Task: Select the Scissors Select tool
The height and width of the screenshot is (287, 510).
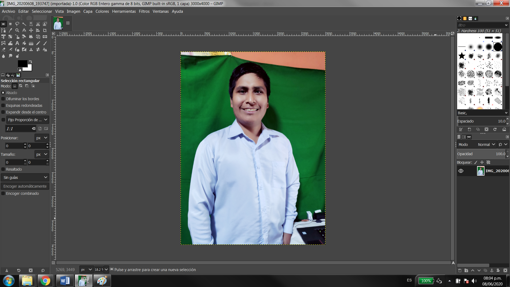Action: point(38,24)
